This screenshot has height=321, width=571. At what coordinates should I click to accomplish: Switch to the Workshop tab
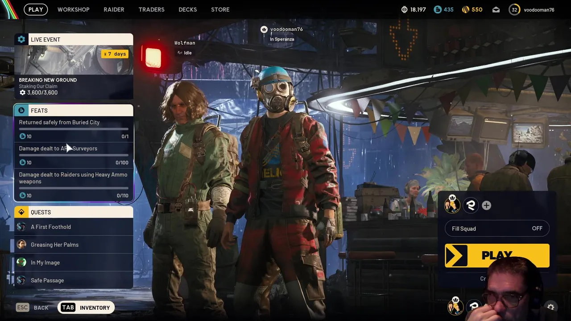(73, 9)
